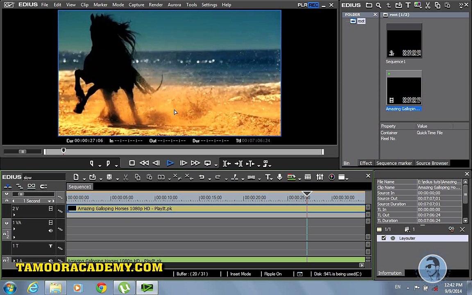Click the Cut (scissors) icon in the timeline toolbar
This screenshot has width=472, height=295.
click(x=126, y=177)
